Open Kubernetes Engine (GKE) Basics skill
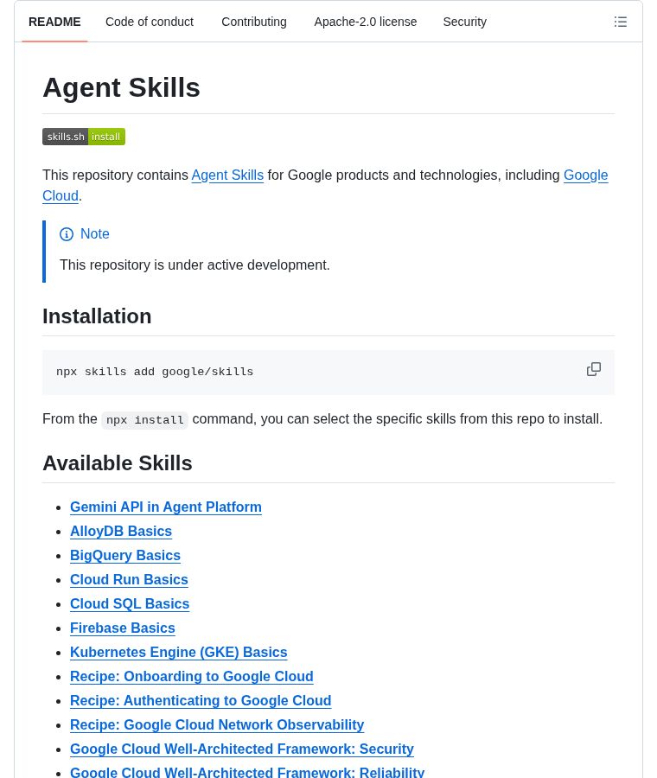 (x=179, y=653)
